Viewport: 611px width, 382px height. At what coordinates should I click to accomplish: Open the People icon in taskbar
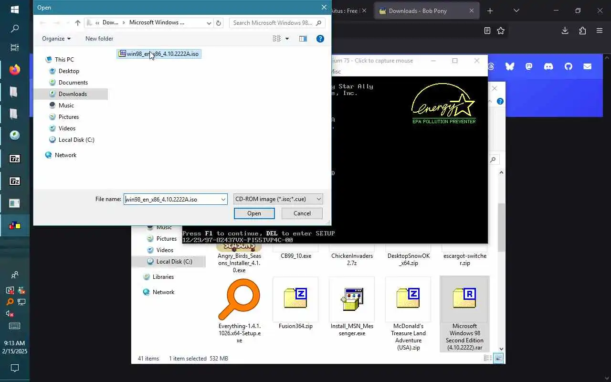15,275
